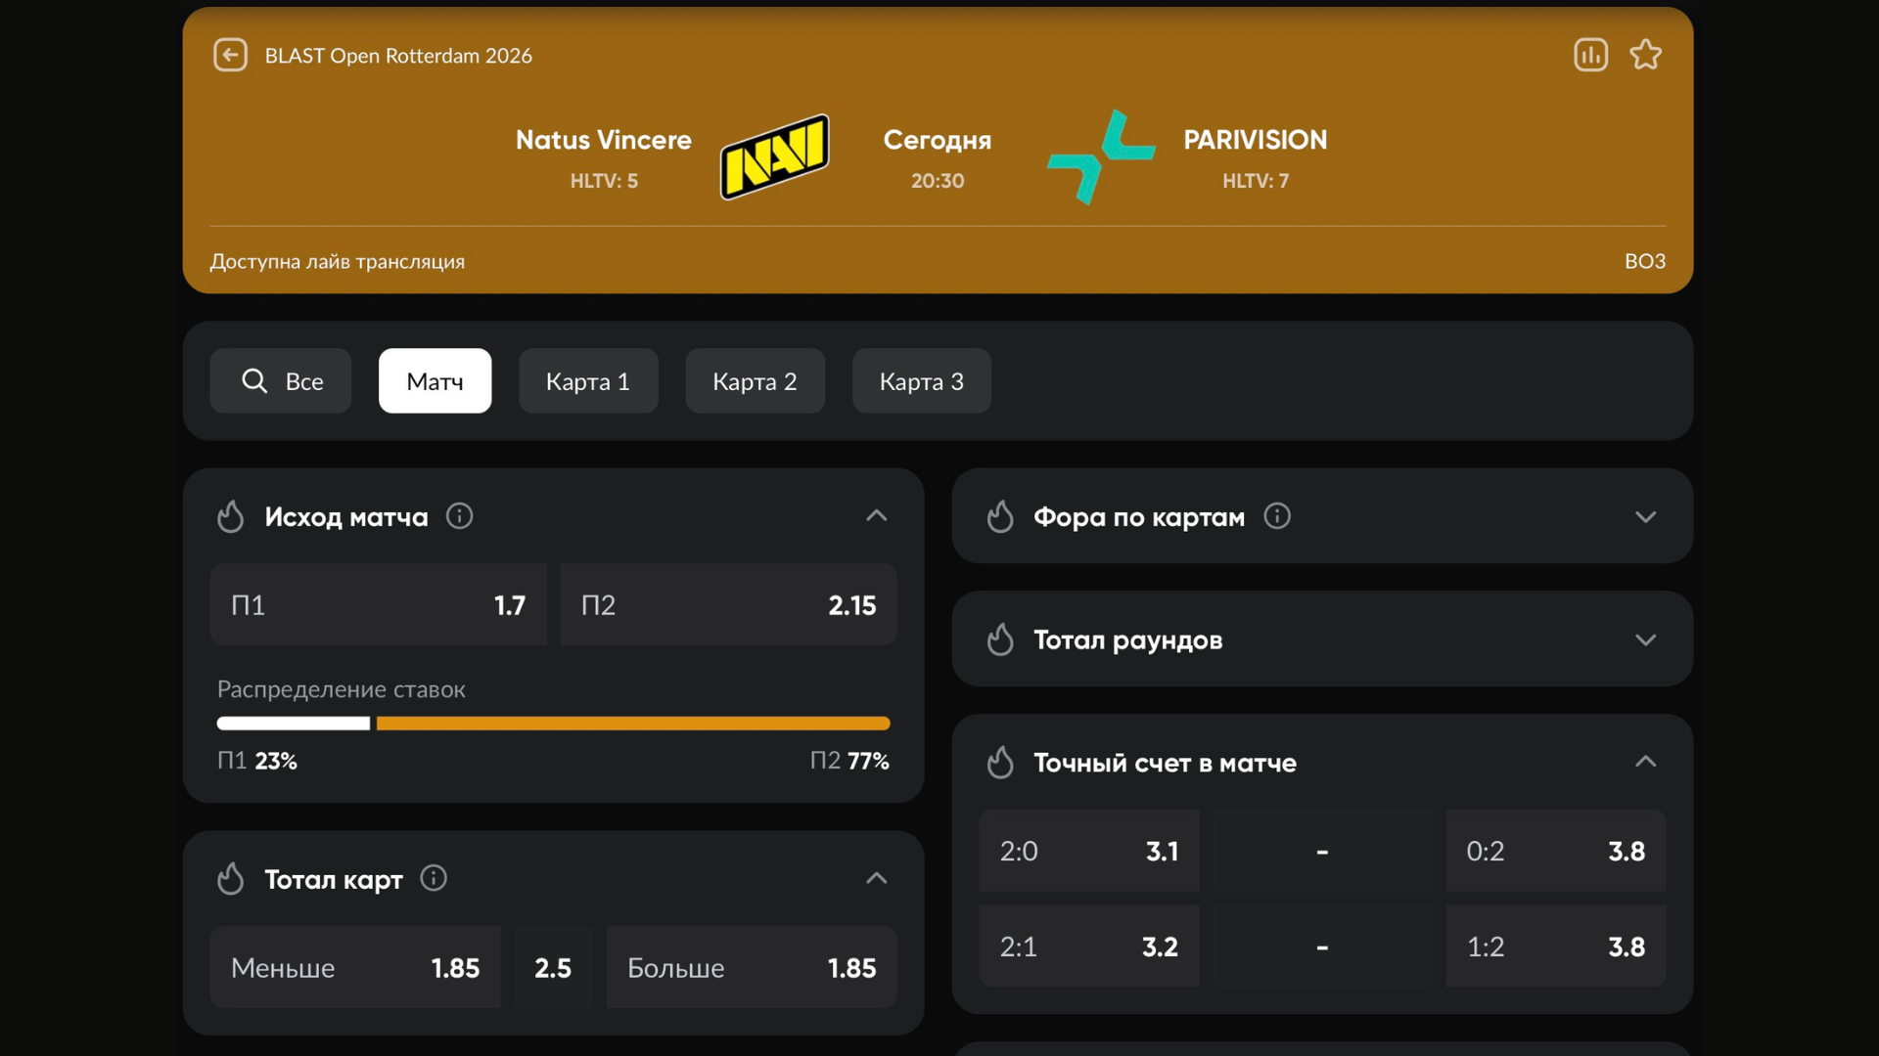Click the back arrow icon near BLAST Open
Viewport: 1879px width, 1056px height.
230,55
